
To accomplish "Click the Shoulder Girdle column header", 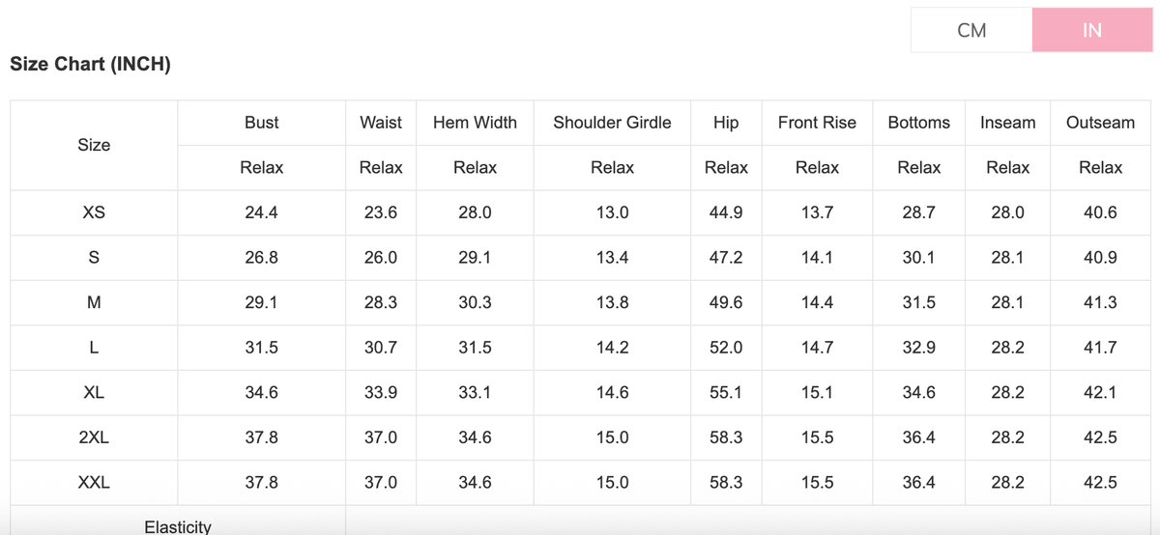I will click(612, 123).
